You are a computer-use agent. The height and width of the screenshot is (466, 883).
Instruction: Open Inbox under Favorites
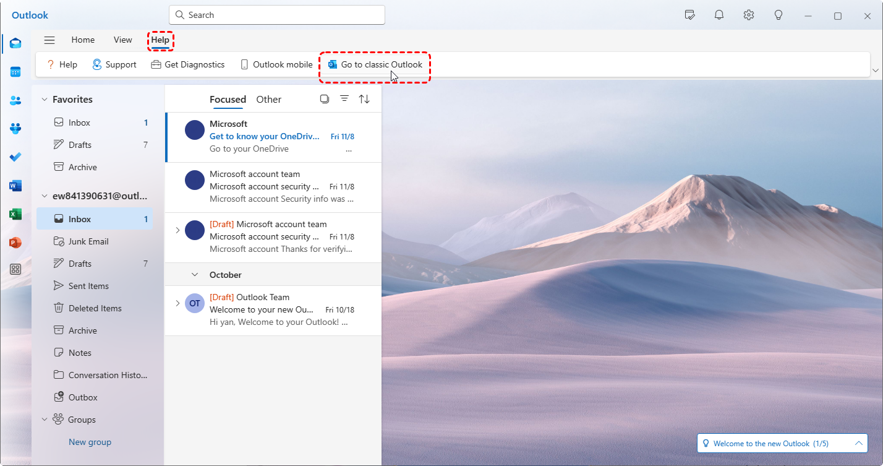click(95, 123)
